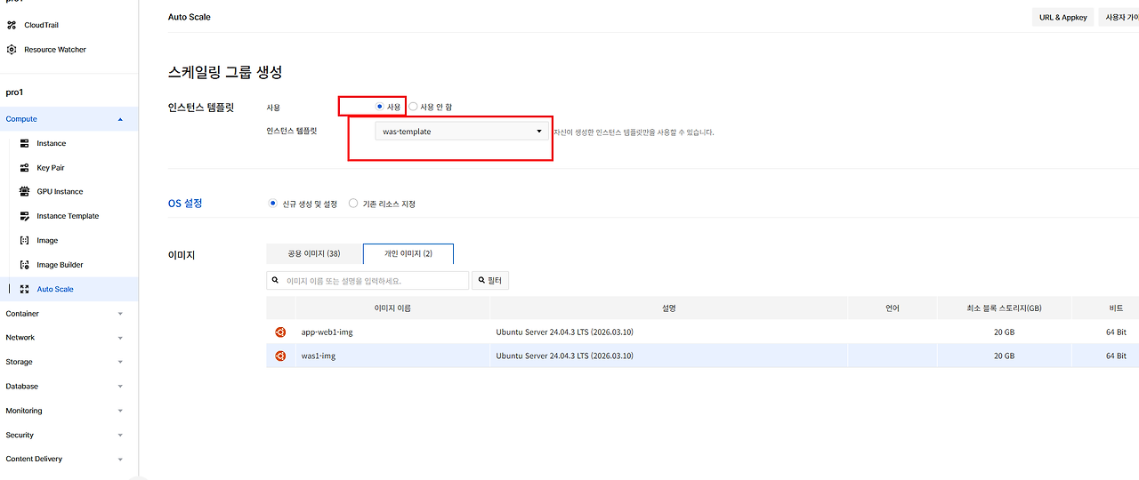The image size is (1139, 480).
Task: Click the Auto Scale icon in sidebar
Action: point(25,289)
